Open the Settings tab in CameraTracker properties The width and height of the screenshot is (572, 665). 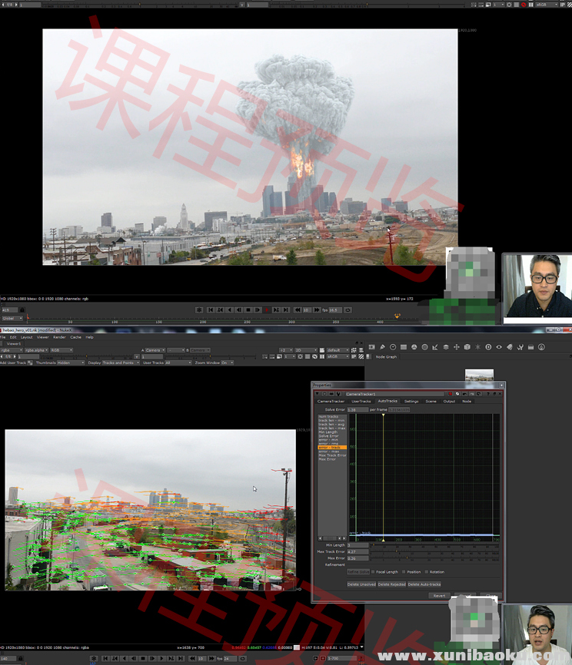click(411, 401)
